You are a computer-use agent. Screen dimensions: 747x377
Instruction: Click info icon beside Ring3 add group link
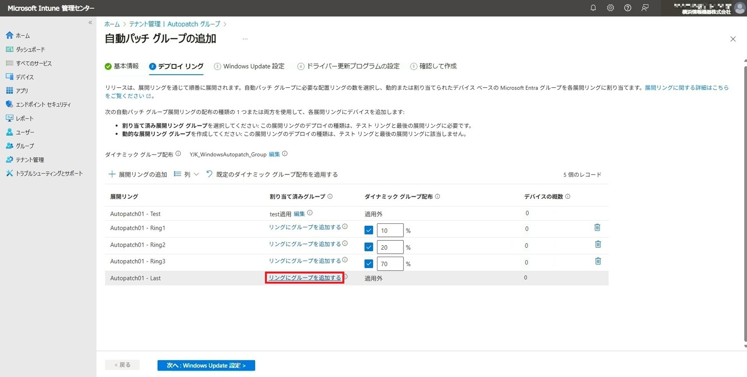coord(345,260)
